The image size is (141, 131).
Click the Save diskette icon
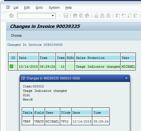coord(66,16)
